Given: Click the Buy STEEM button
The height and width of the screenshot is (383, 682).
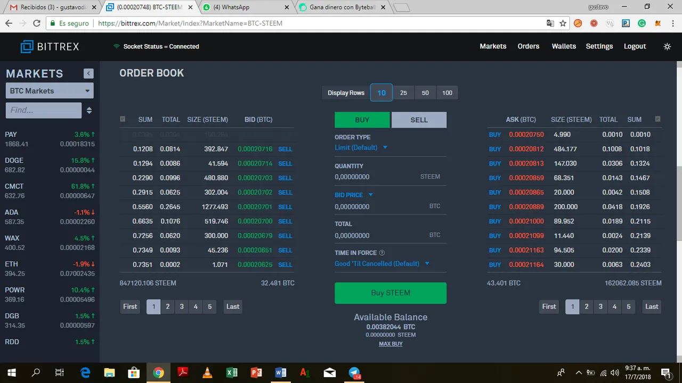Looking at the screenshot, I should click(x=391, y=293).
